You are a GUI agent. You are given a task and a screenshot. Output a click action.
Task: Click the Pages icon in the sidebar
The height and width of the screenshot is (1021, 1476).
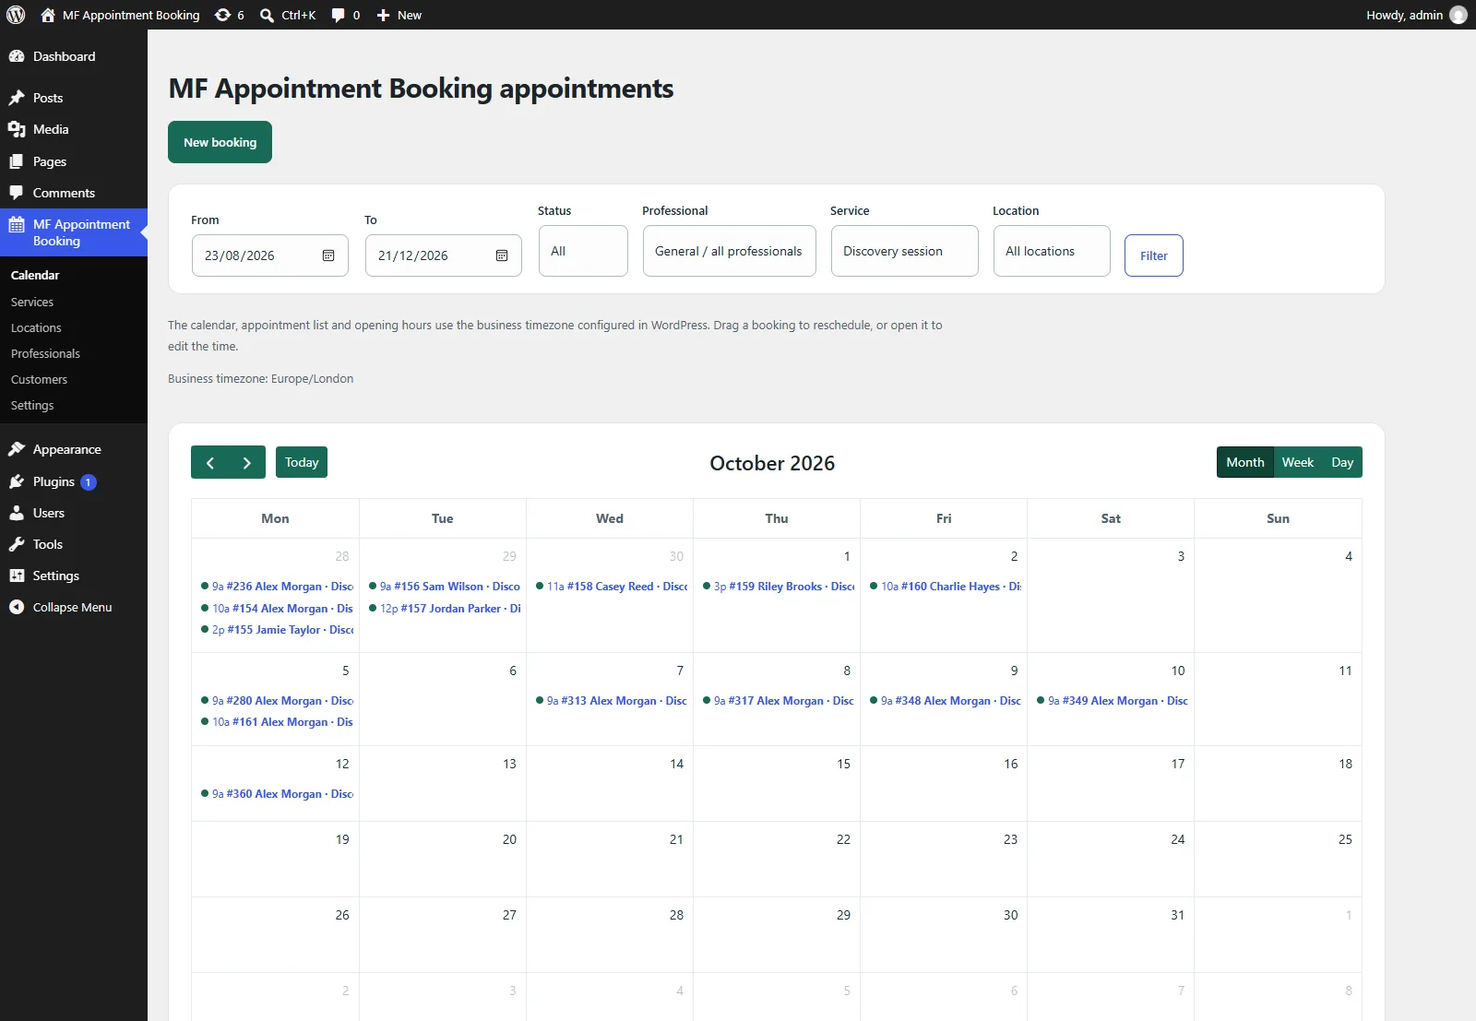pos(17,161)
